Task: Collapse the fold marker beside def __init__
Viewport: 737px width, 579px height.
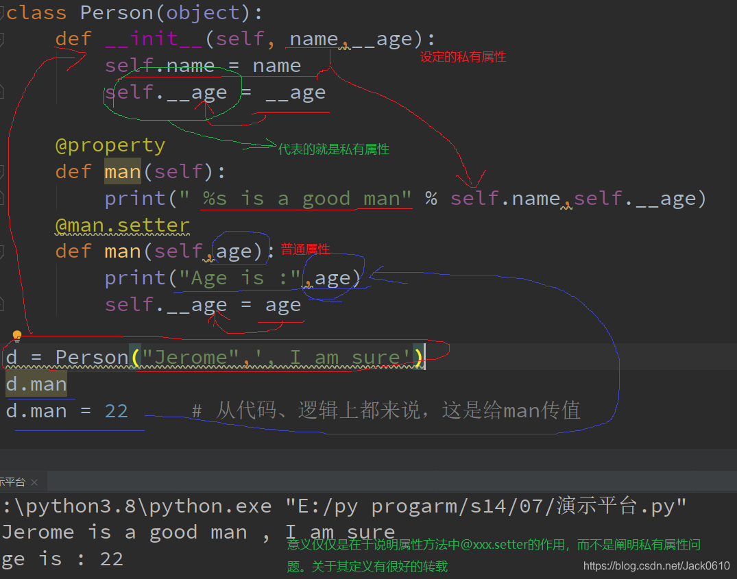Action: point(2,39)
